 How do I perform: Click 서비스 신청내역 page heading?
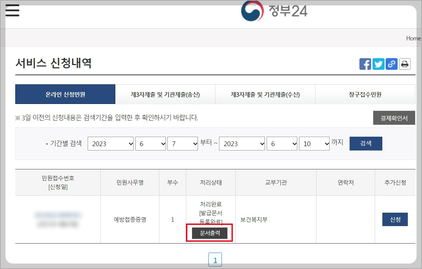[x=53, y=63]
